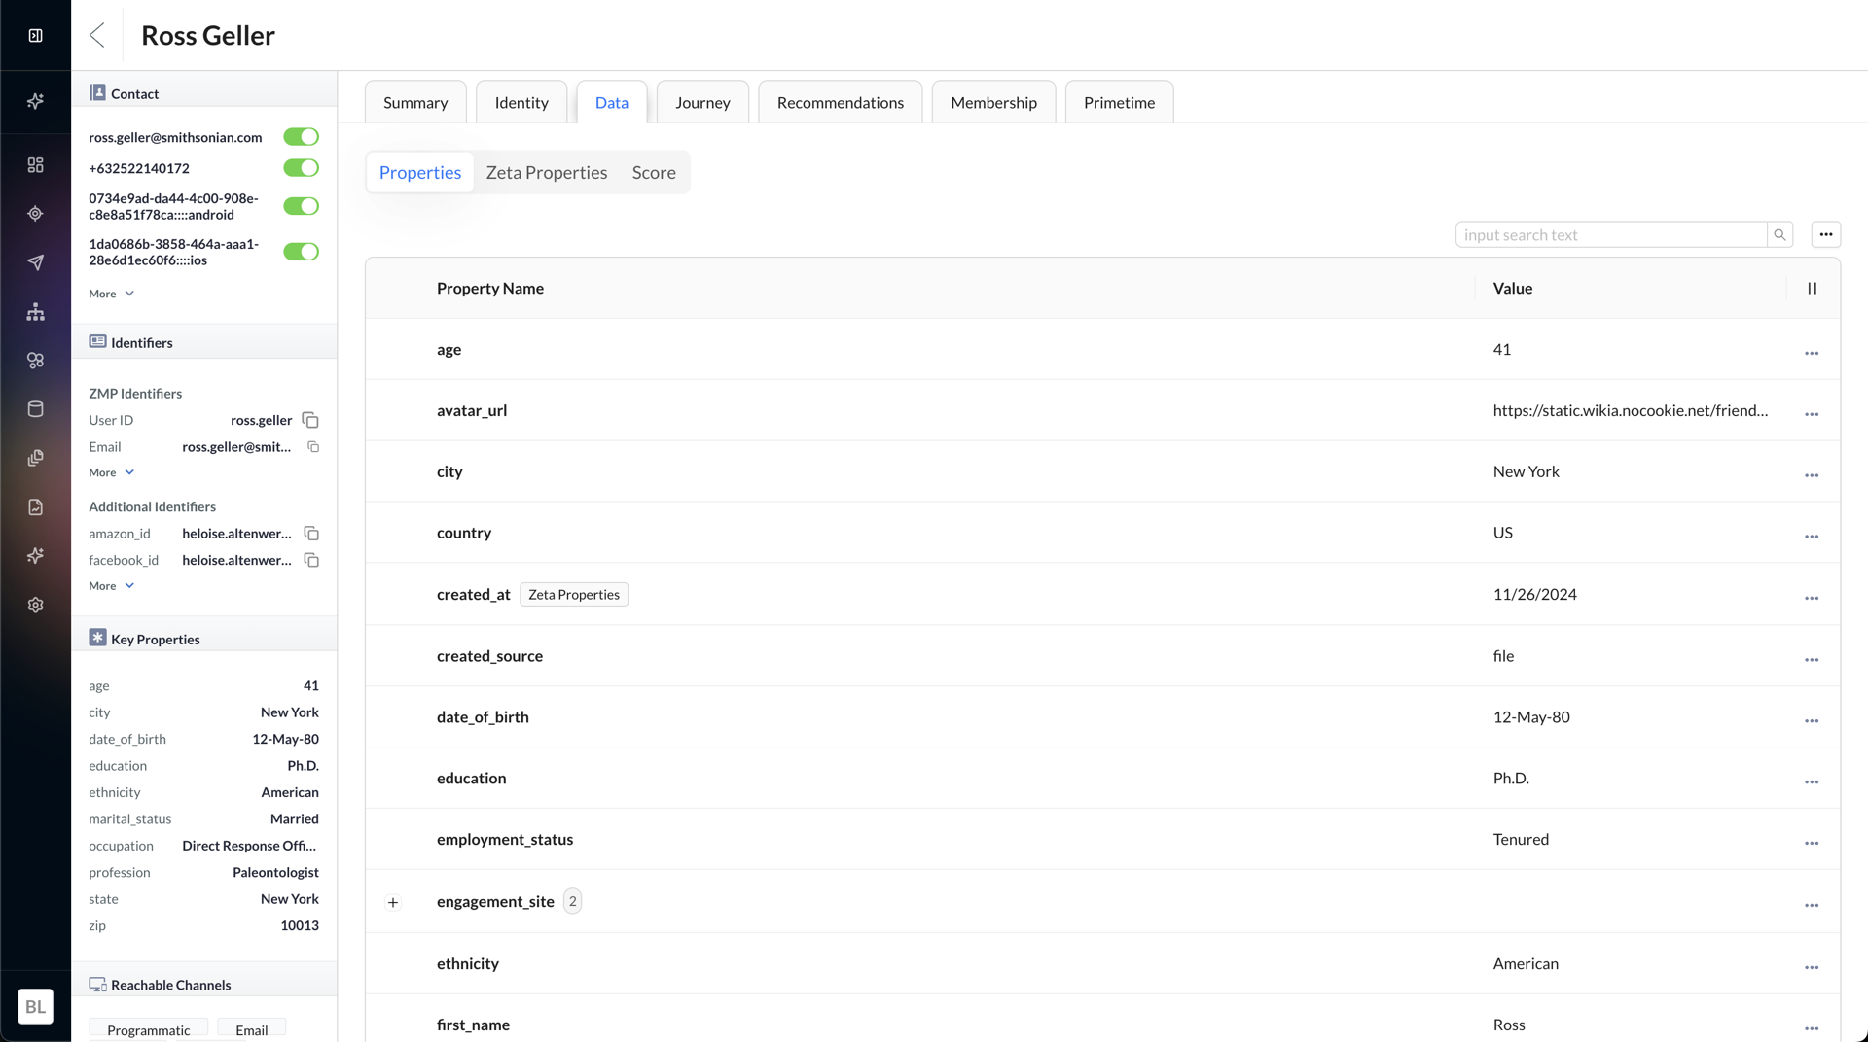Copy the amazon_id identifier value
Image resolution: width=1868 pixels, height=1042 pixels.
(311, 534)
